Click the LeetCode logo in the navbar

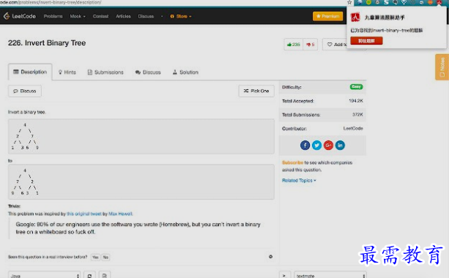point(20,16)
